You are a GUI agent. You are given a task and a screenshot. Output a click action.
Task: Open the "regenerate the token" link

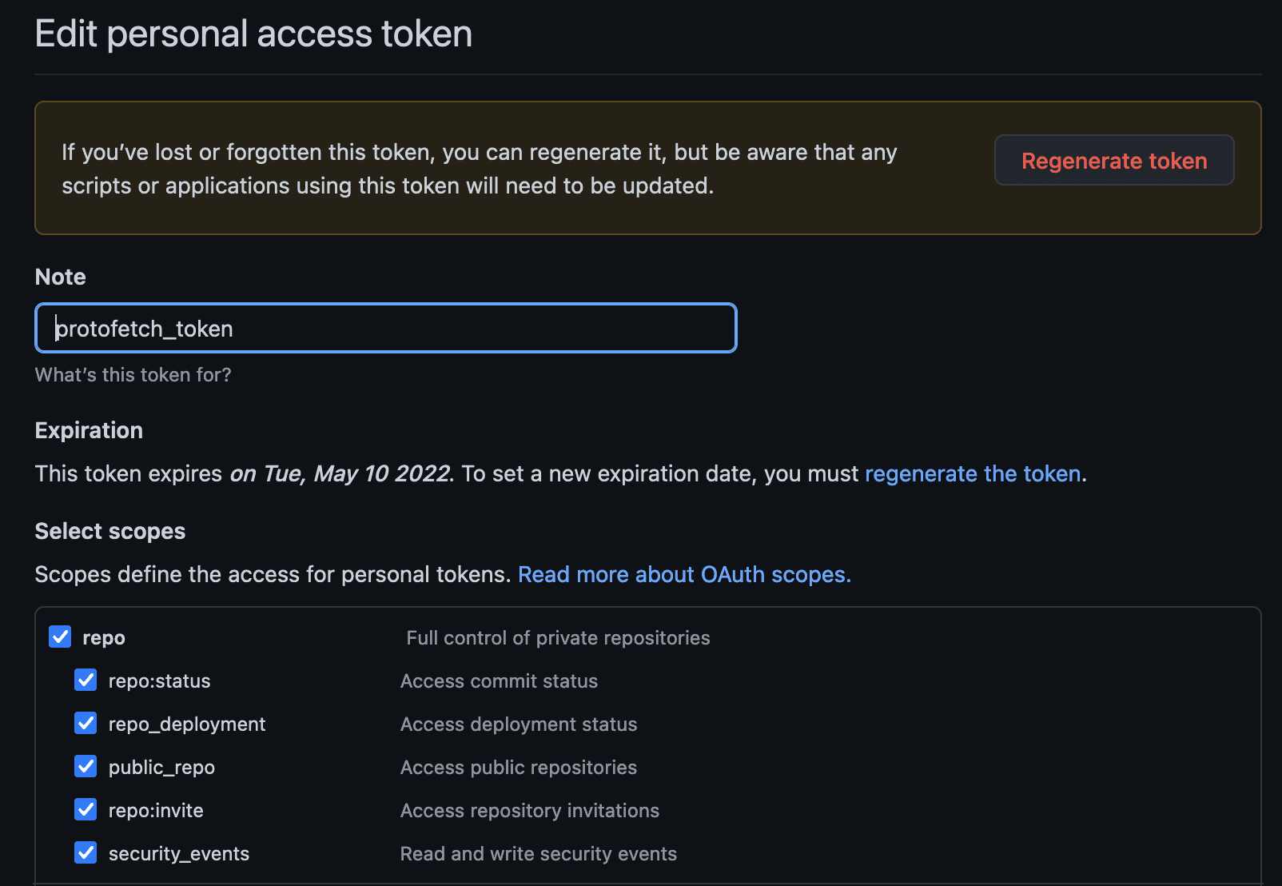click(973, 473)
